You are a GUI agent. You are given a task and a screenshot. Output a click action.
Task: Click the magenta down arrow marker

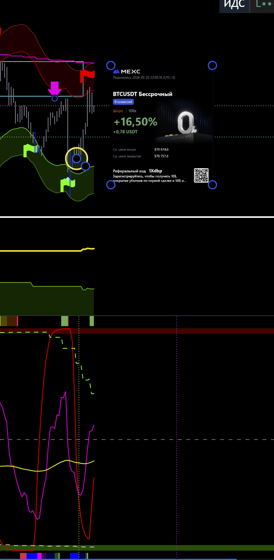coord(55,88)
